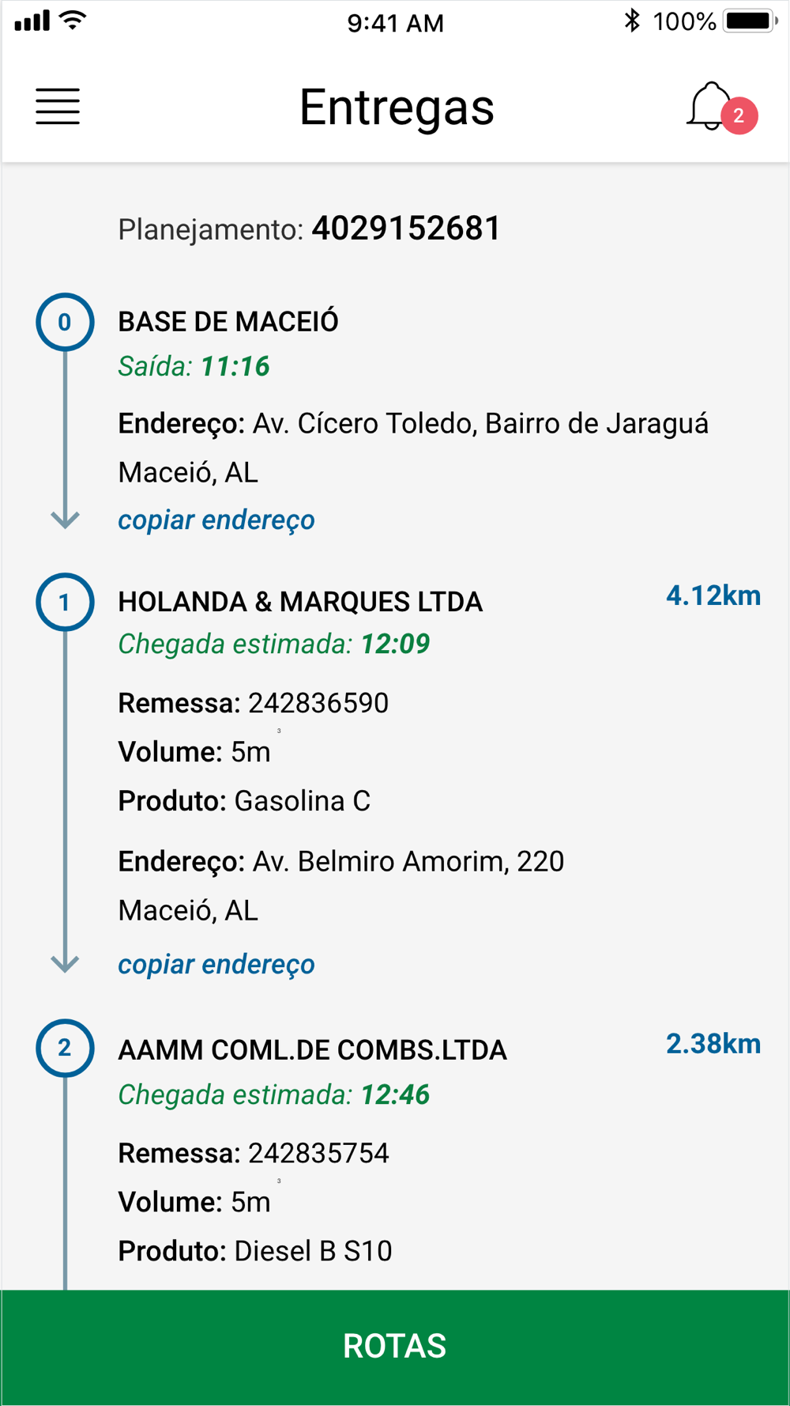Screen dimensions: 790x1406
Task: Open HOLANDA & MARQUES LTDA delivery
Action: click(x=300, y=602)
